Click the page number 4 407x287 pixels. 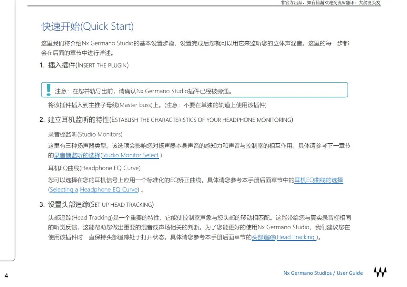tap(6, 276)
